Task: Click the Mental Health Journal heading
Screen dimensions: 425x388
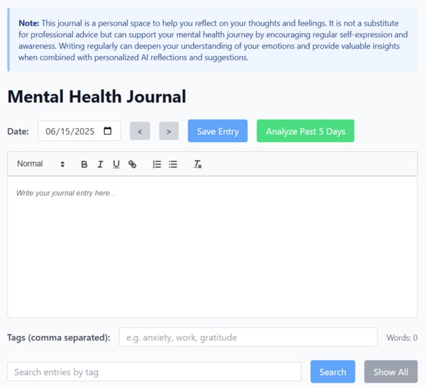Action: pyautogui.click(x=97, y=97)
